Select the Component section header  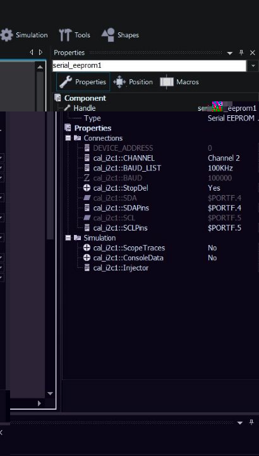[x=85, y=98]
